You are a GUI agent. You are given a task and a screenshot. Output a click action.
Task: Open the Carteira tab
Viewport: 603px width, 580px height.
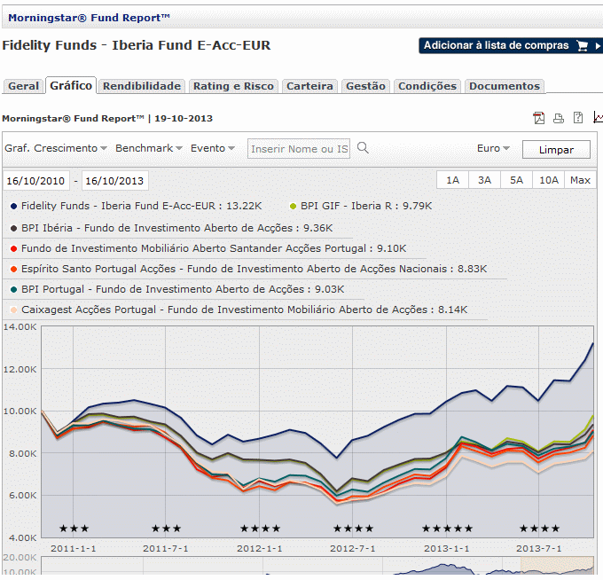tap(309, 86)
